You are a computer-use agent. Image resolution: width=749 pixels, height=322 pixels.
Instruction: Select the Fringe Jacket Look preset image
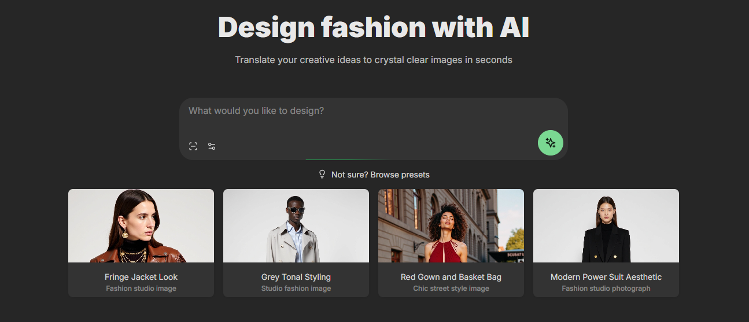coord(141,226)
